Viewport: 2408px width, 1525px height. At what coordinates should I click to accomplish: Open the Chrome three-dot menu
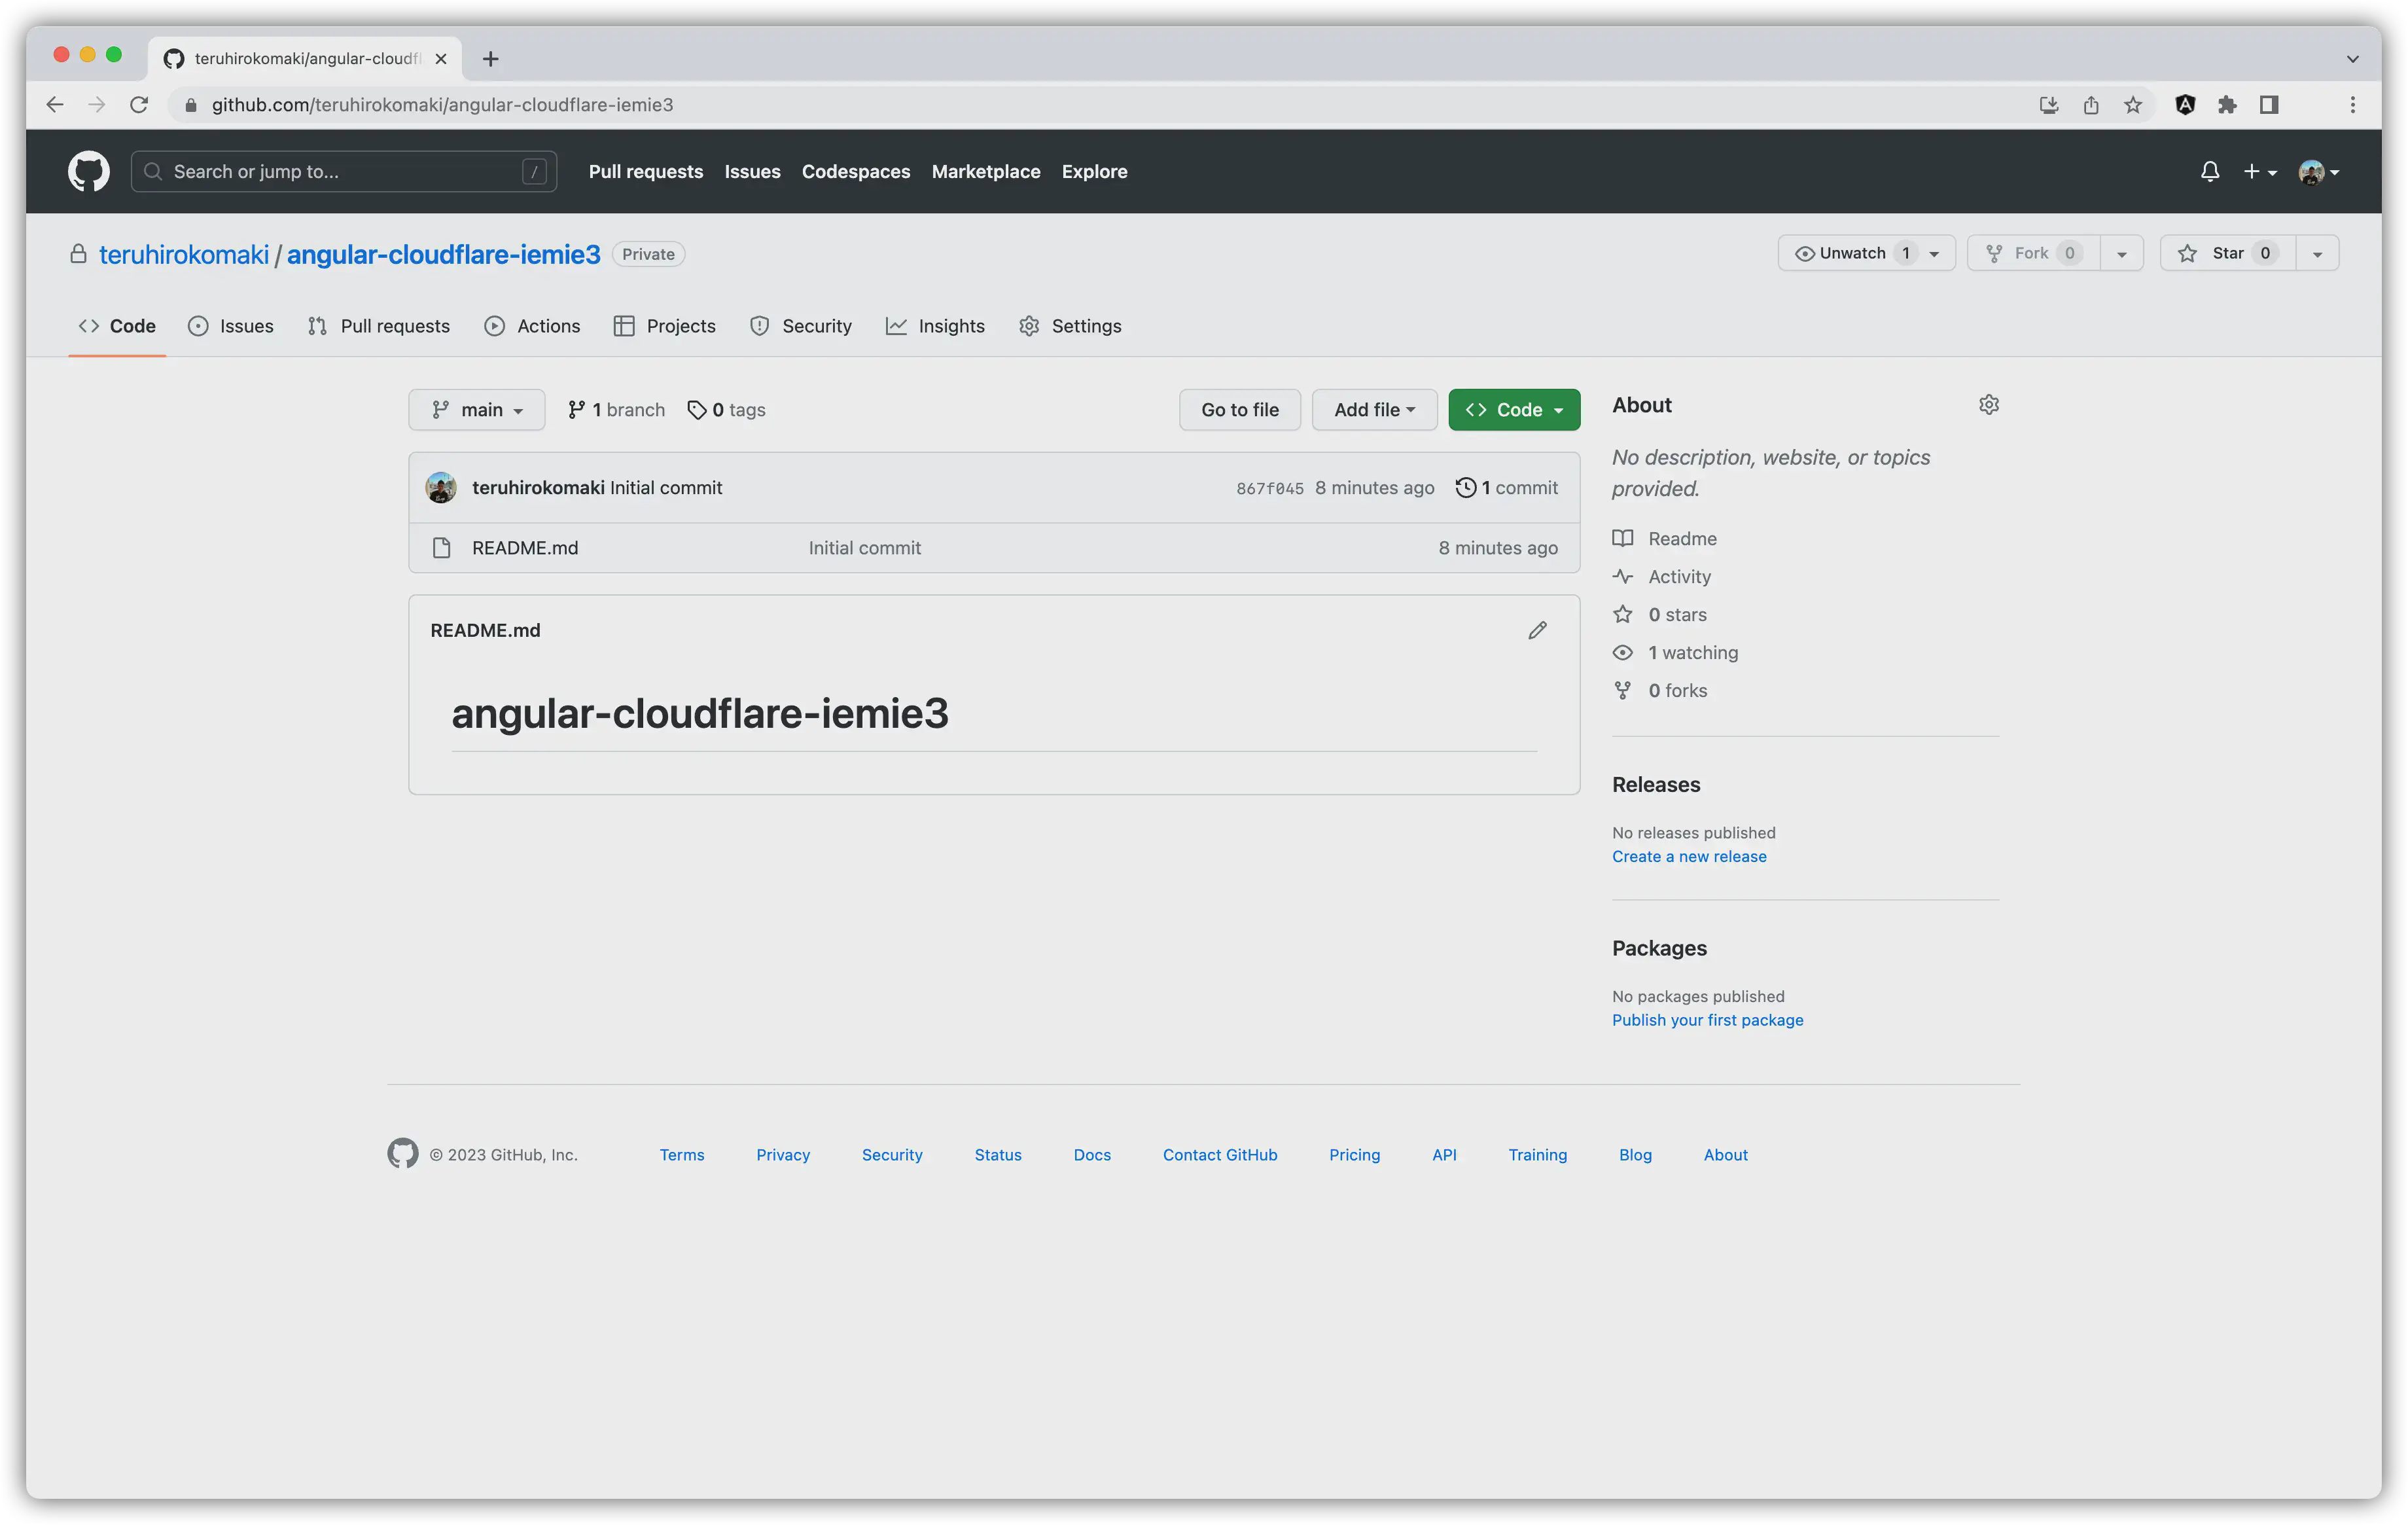[x=2352, y=104]
